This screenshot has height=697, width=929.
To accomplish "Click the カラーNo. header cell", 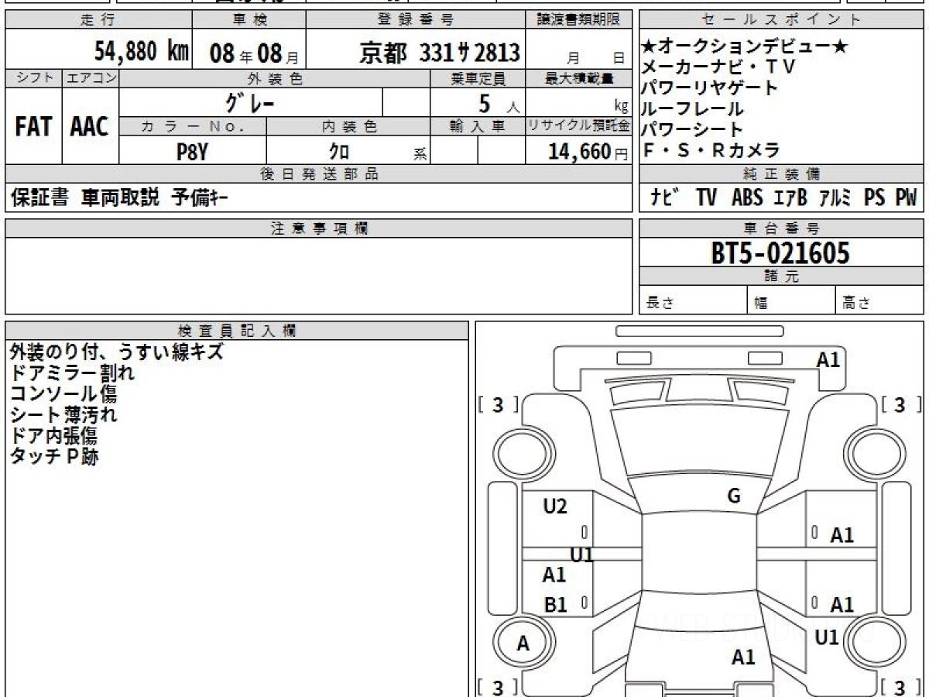I will point(193,126).
